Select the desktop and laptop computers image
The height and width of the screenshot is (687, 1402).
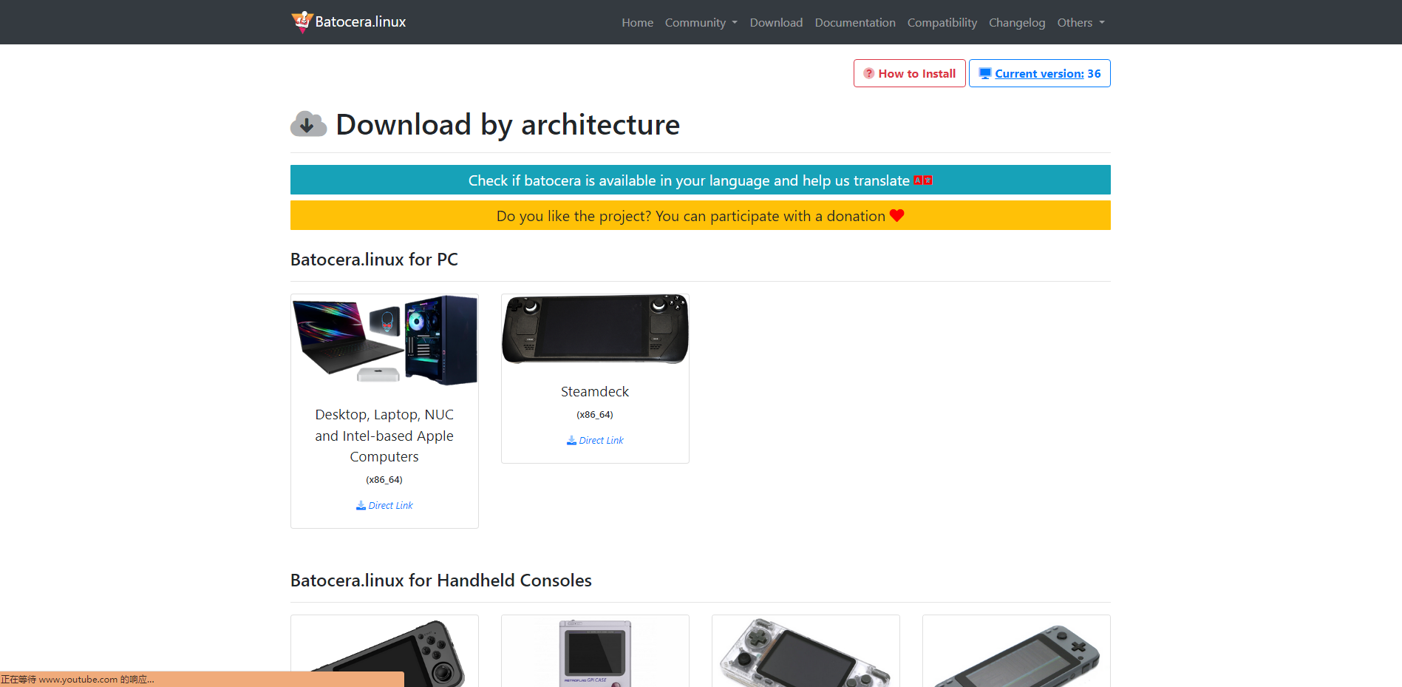[384, 340]
